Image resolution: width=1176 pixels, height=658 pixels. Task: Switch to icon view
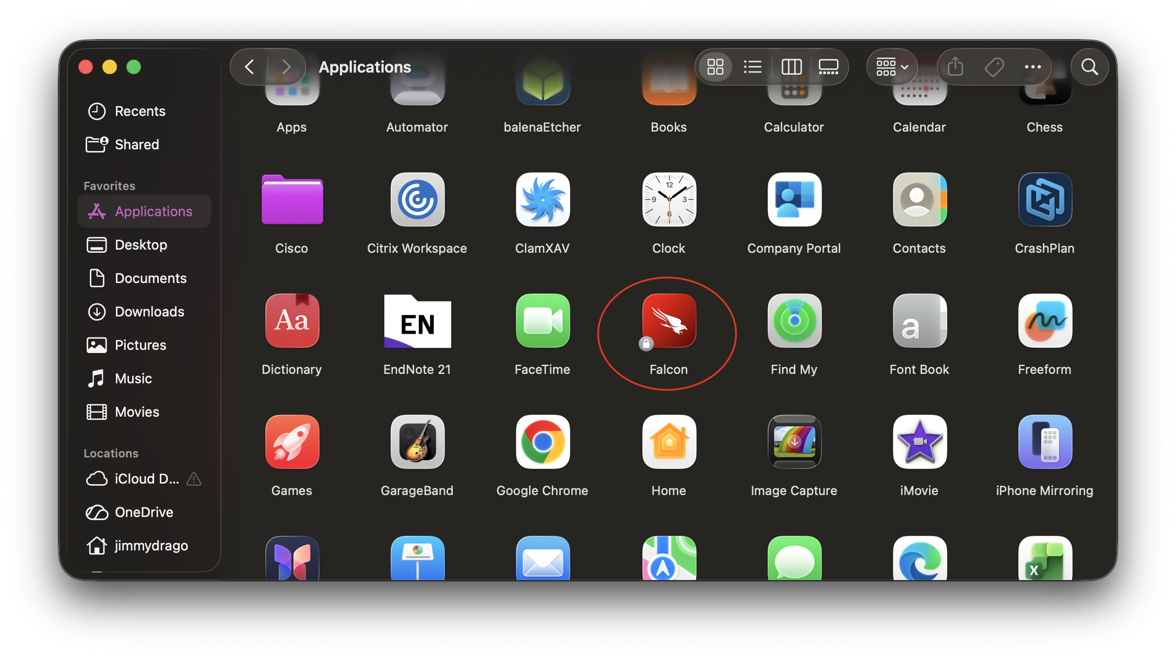point(715,67)
